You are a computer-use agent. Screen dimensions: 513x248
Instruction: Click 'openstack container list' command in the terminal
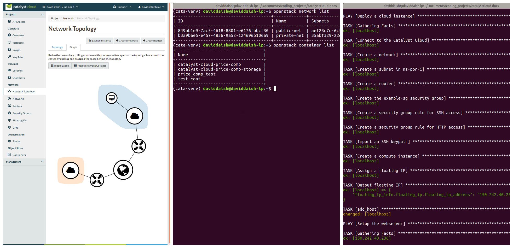pos(304,45)
